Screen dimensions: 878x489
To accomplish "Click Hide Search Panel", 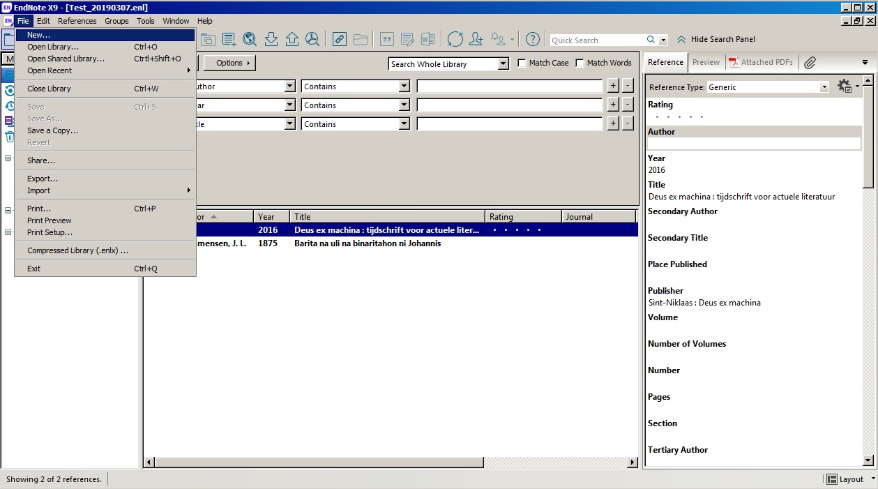I will click(x=716, y=40).
